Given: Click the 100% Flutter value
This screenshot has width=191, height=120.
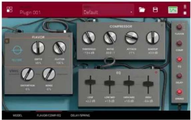Looking at the screenshot, I should pyautogui.click(x=60, y=63).
